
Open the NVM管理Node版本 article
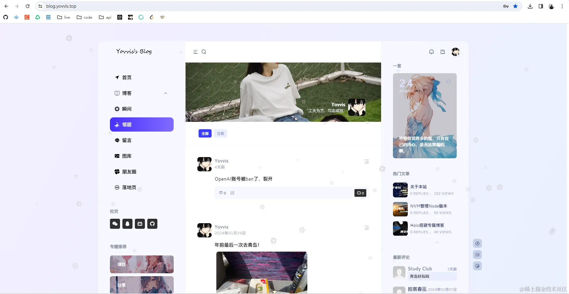click(429, 206)
